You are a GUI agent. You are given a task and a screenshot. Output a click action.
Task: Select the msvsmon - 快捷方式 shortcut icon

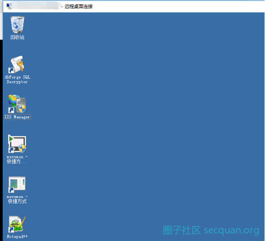click(x=17, y=185)
